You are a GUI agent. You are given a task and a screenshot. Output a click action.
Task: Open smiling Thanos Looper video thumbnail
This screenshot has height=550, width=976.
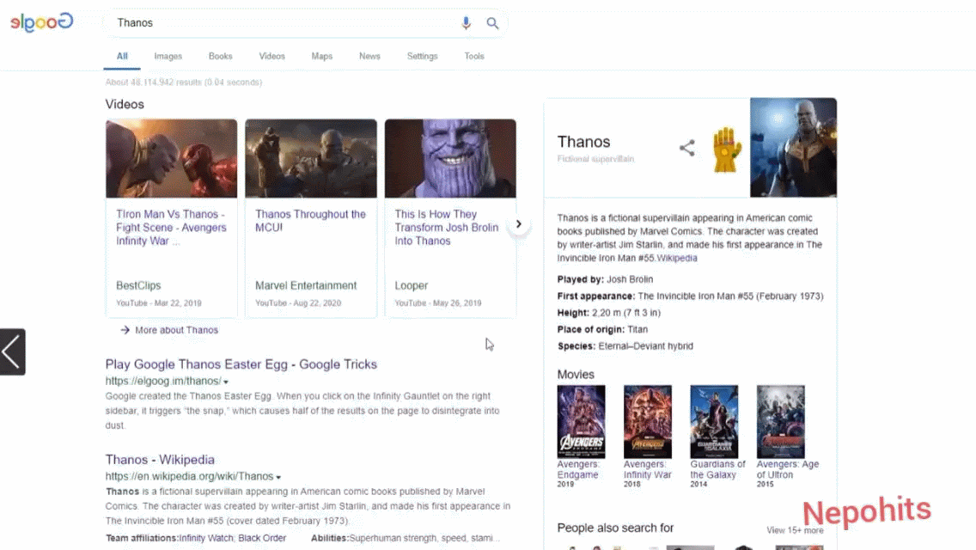(x=450, y=159)
